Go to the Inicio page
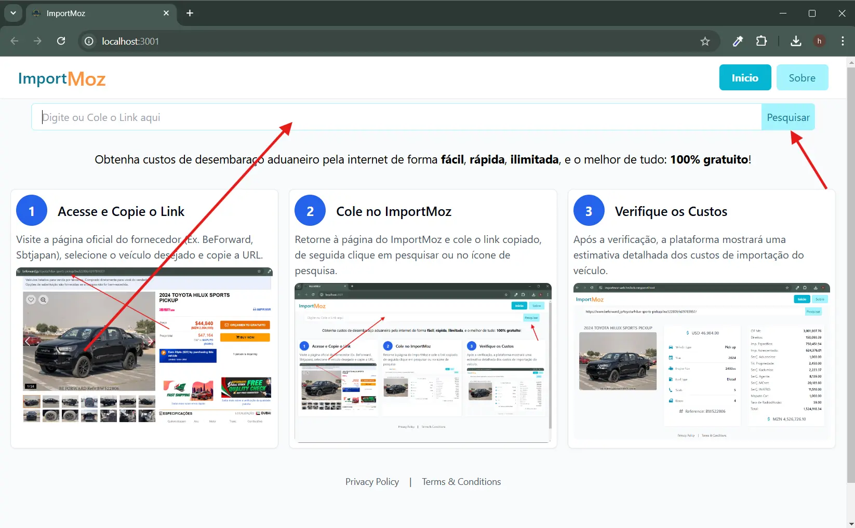 pos(745,78)
